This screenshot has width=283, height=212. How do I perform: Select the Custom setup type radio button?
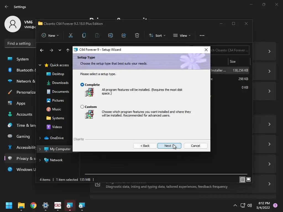[x=82, y=107]
